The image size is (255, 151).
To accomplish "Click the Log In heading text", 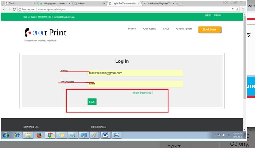I will (122, 61).
